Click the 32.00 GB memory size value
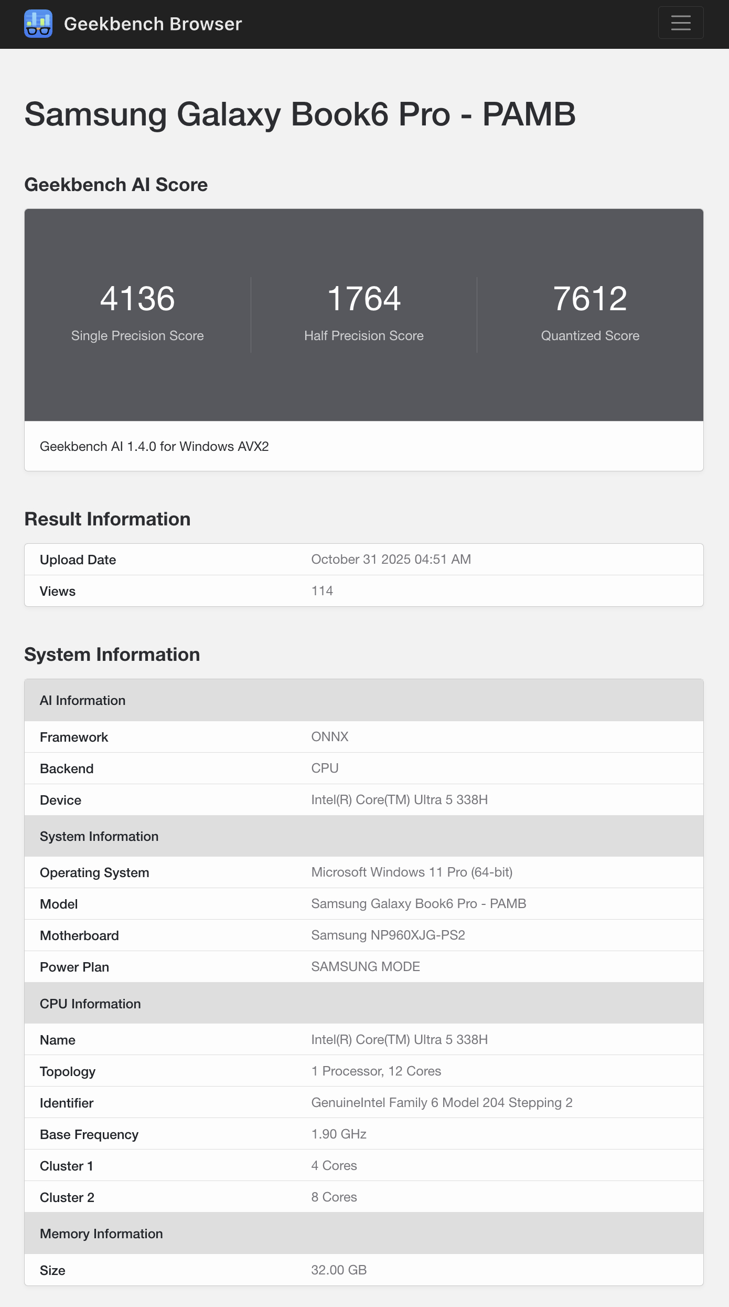Screen dimensions: 729x1307 tap(339, 1270)
